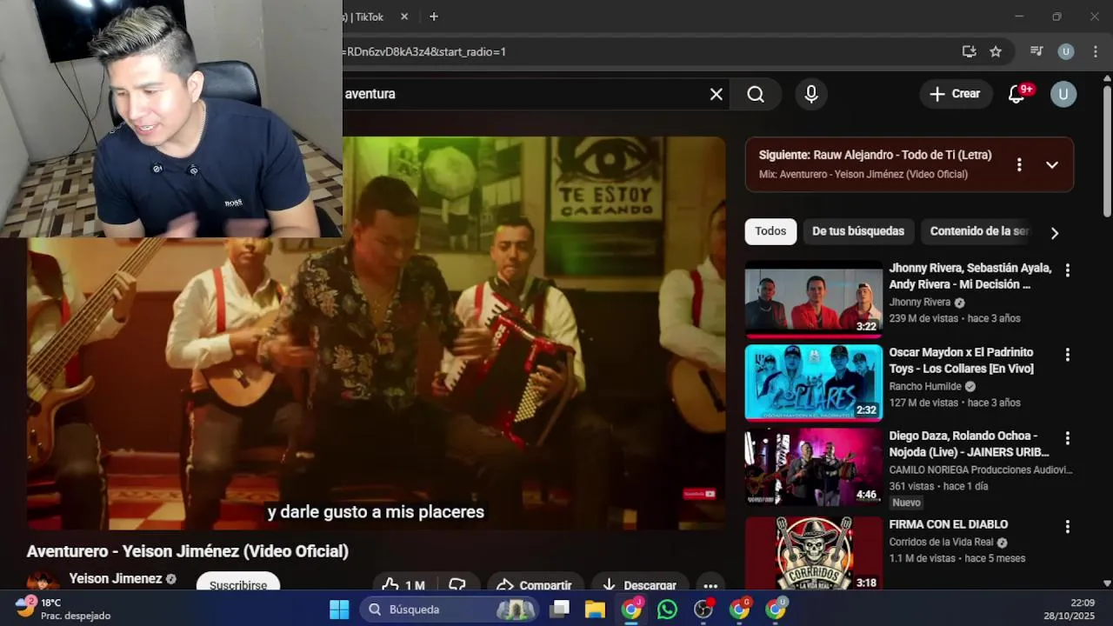1113x626 pixels.
Task: Open the Windows Start menu
Action: [339, 609]
